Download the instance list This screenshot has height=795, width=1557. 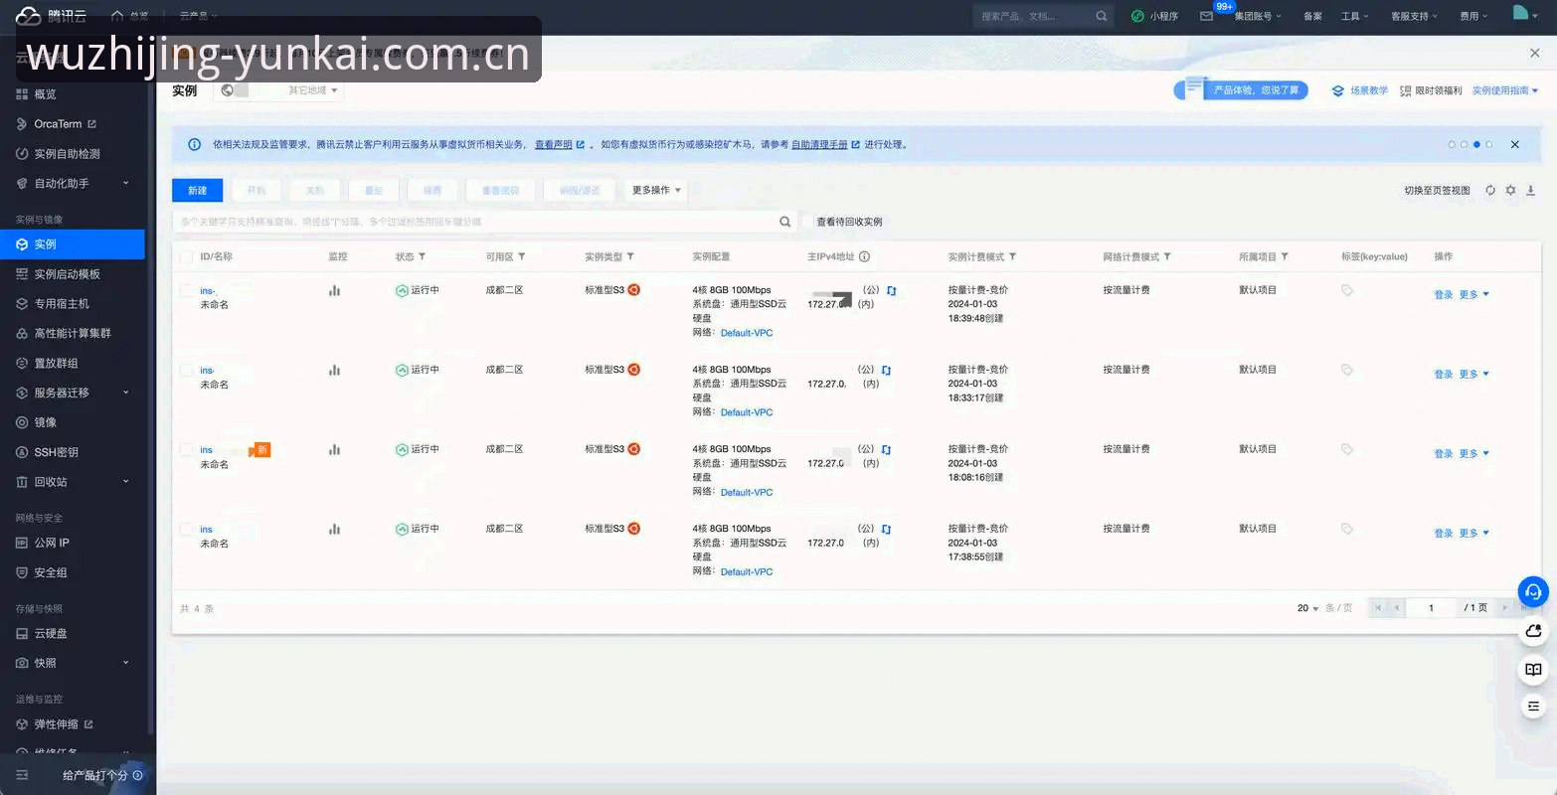click(1531, 190)
